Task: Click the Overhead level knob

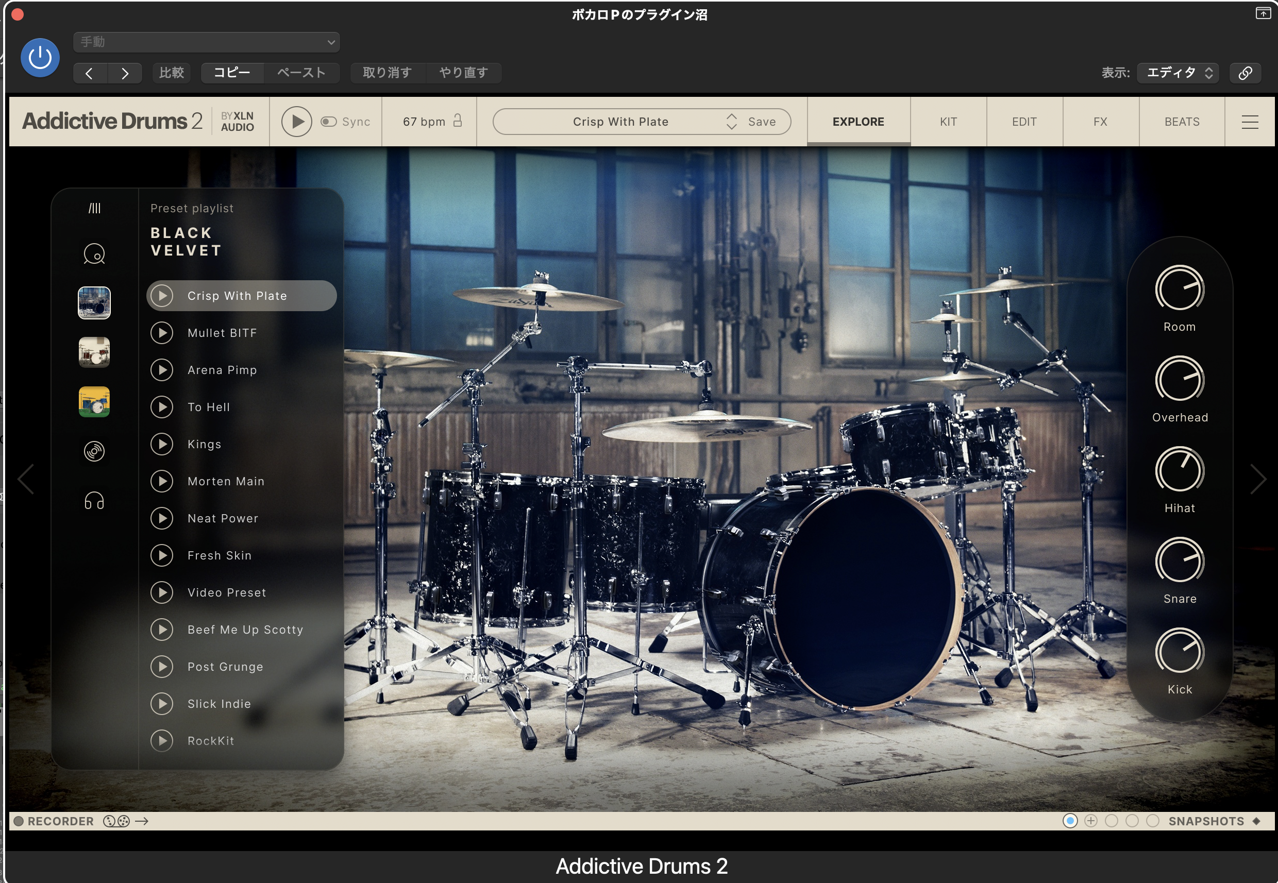Action: (1180, 380)
